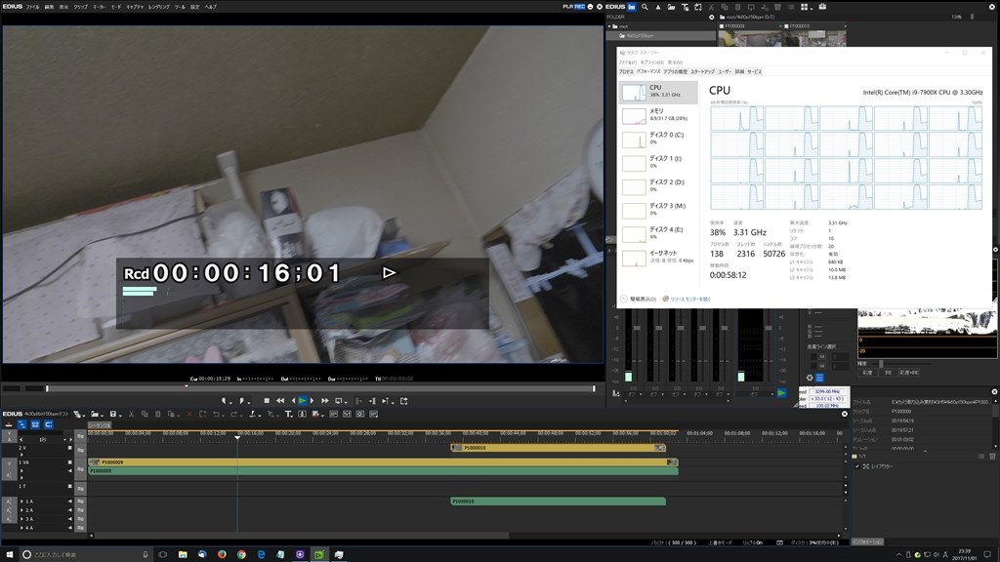The image size is (1000, 562).
Task: Expand audio track 1 A
Action: click(x=21, y=502)
